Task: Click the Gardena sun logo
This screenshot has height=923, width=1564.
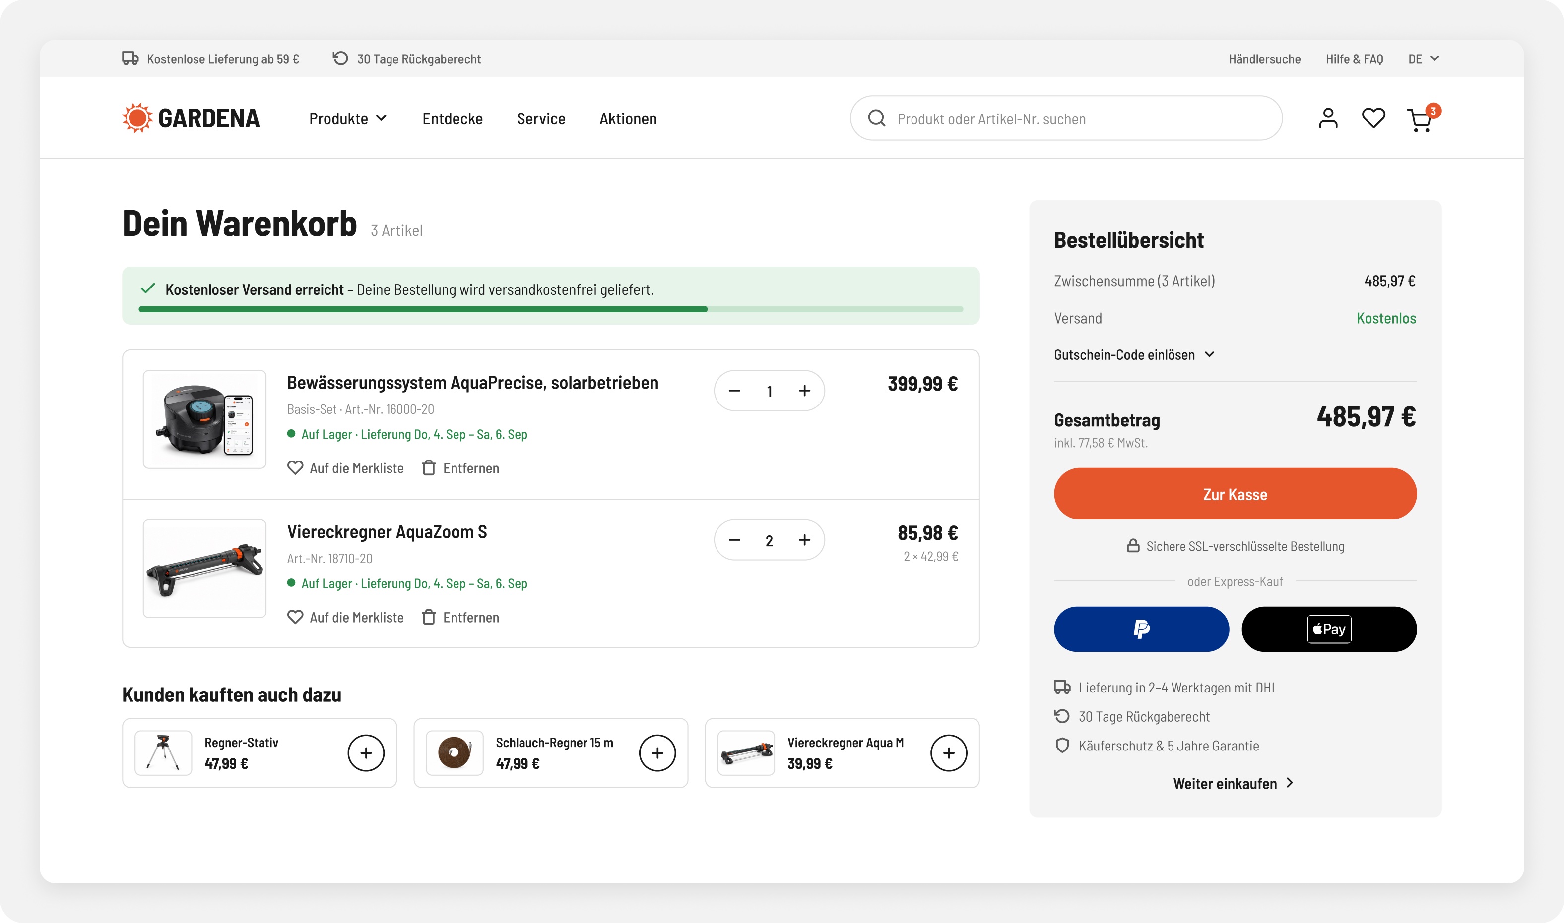Action: (137, 118)
